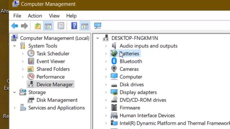This screenshot has width=230, height=129.
Task: Expand the Performance node
Action: tap(23, 77)
